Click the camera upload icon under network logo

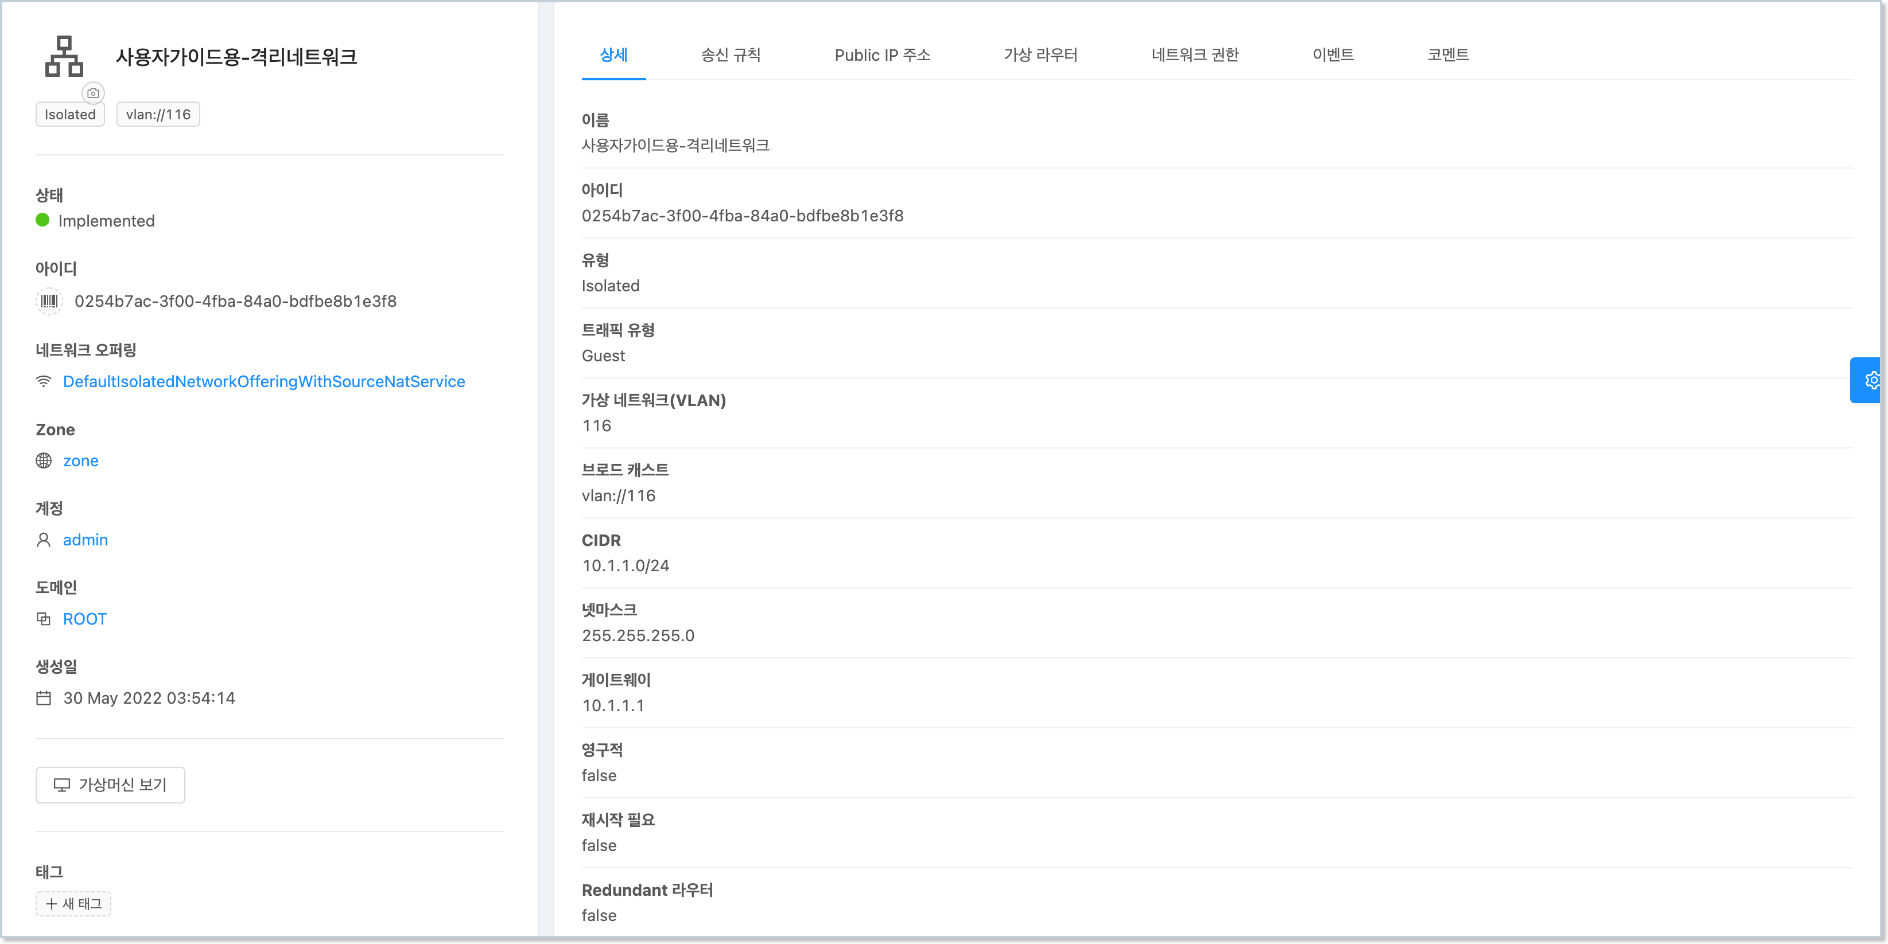[x=93, y=93]
